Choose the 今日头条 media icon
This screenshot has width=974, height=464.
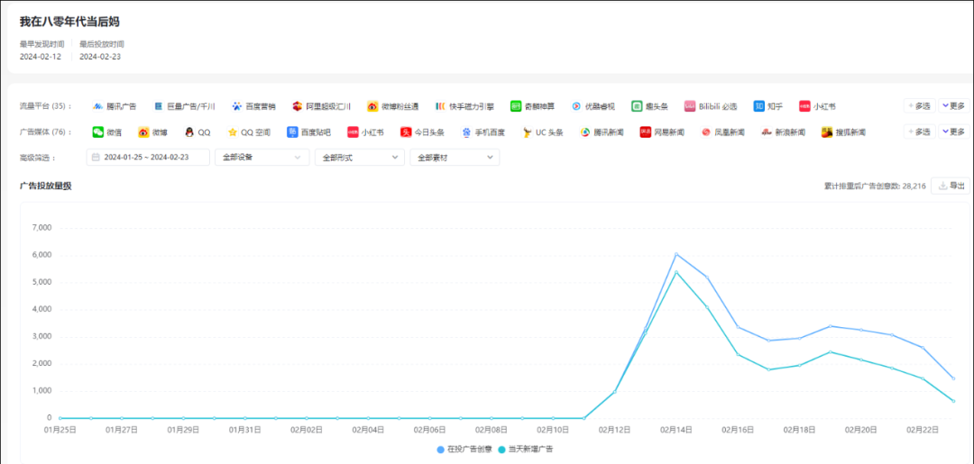pyautogui.click(x=407, y=132)
